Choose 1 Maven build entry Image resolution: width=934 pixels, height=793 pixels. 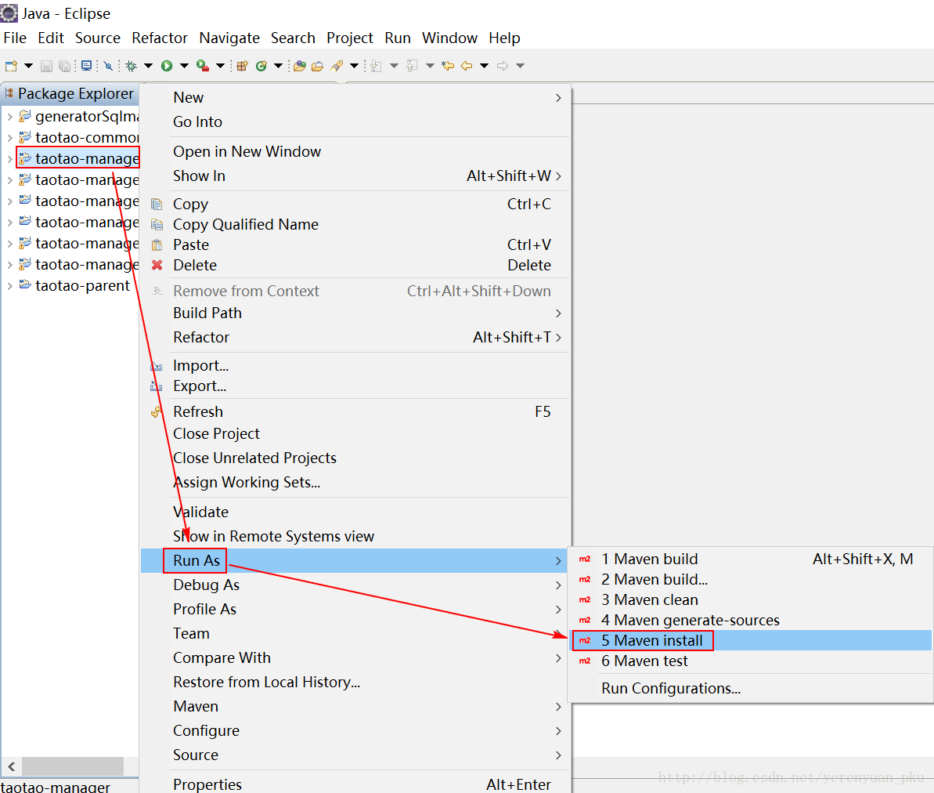[751, 559]
